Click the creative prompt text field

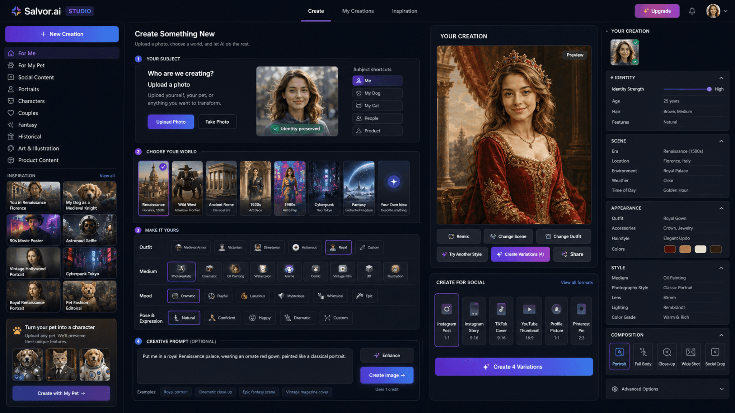(245, 366)
